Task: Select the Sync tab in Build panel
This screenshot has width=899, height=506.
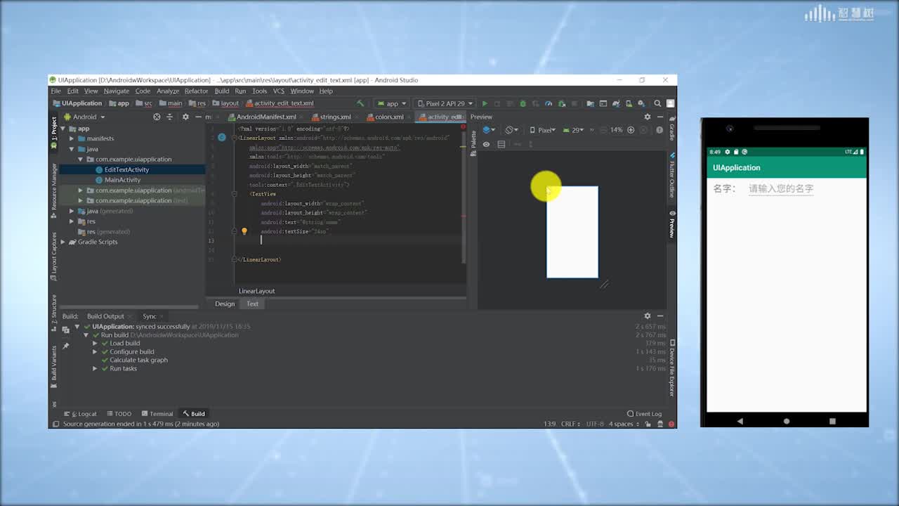Action: tap(150, 316)
